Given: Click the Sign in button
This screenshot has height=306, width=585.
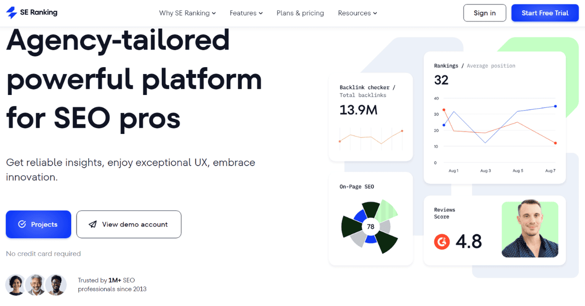Looking at the screenshot, I should (485, 13).
